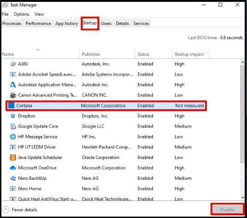Image resolution: width=247 pixels, height=218 pixels.
Task: Switch to the Users tab
Action: [106, 24]
